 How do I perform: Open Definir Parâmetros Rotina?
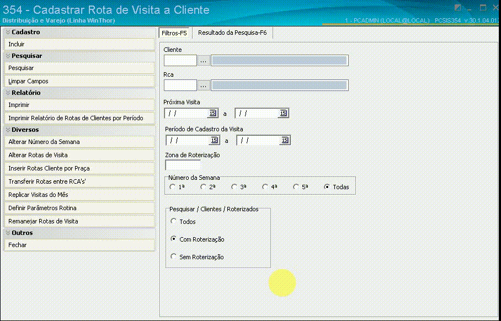coord(79,208)
